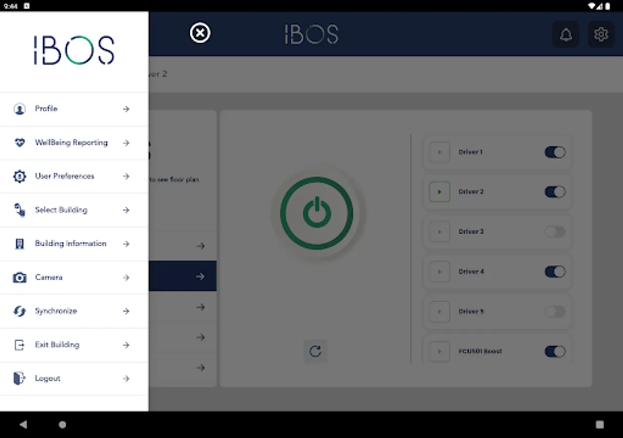Open the Camera menu entry

[74, 277]
